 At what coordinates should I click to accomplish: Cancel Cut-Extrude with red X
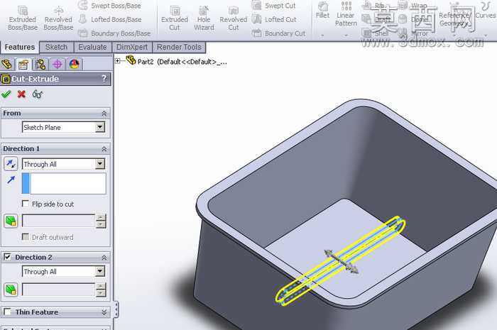[x=21, y=94]
